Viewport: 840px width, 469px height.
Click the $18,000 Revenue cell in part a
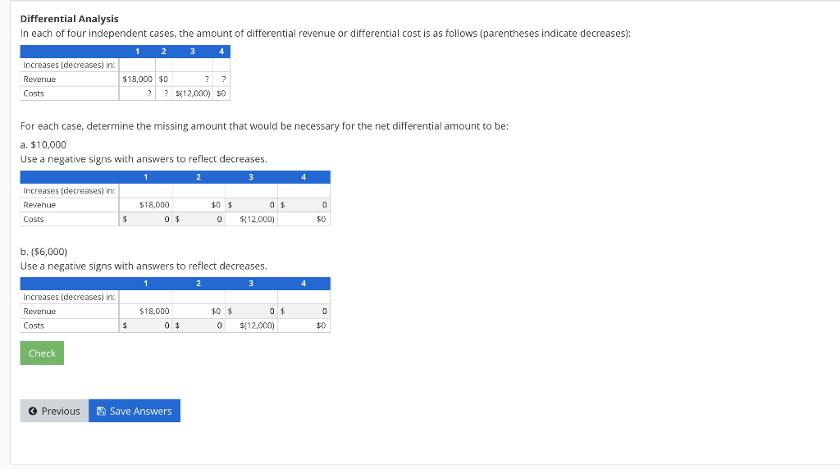(154, 204)
